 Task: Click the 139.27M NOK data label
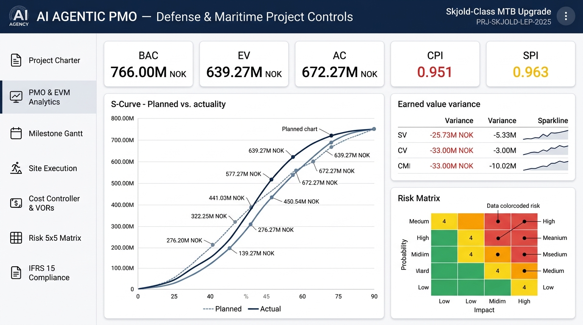[256, 253]
